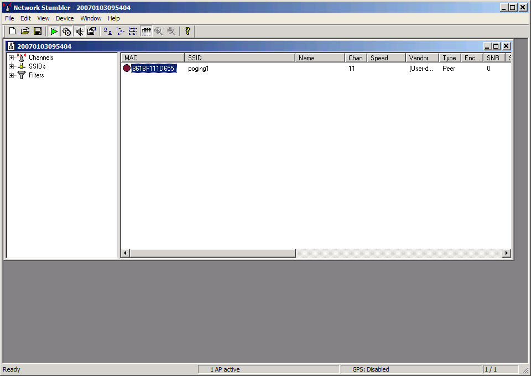Toggle scanning with the green play arrow
The height and width of the screenshot is (376, 531).
[x=54, y=32]
